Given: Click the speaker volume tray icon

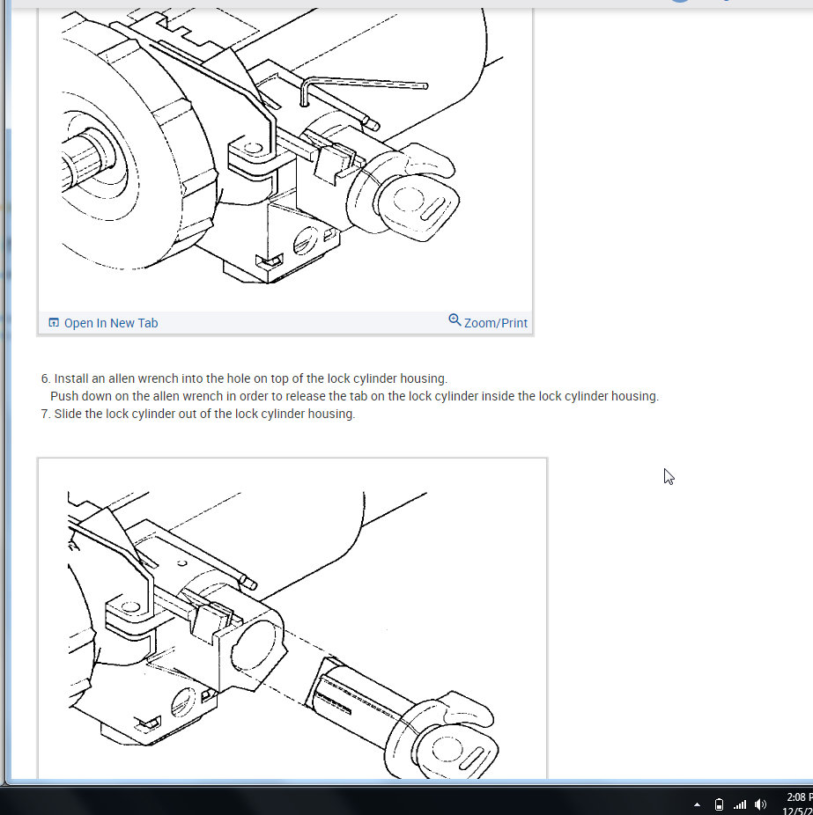Looking at the screenshot, I should pyautogui.click(x=760, y=804).
